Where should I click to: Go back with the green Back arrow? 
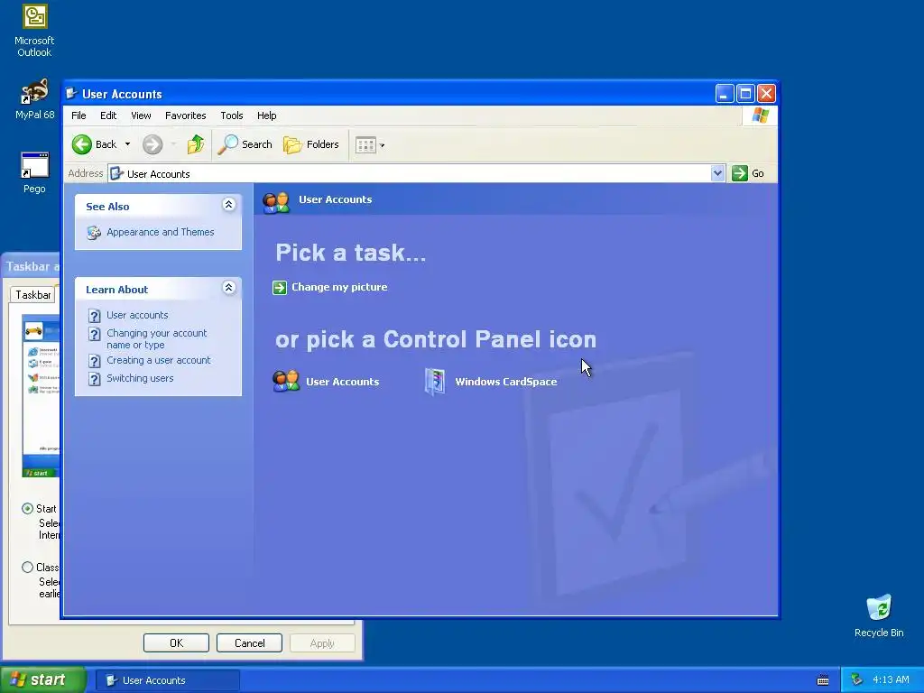(x=82, y=144)
